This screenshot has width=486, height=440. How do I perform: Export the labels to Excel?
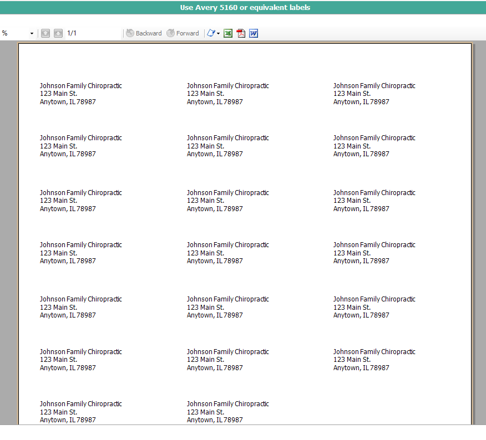coord(228,33)
